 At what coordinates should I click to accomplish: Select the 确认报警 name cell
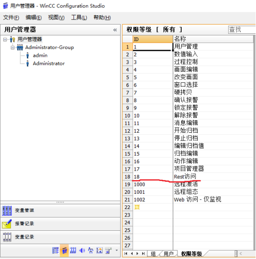[213, 100]
